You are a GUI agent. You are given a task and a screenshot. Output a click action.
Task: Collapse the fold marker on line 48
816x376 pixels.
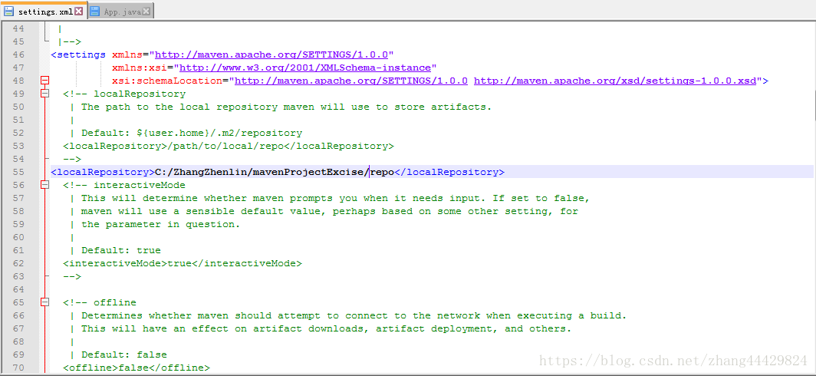click(x=44, y=81)
